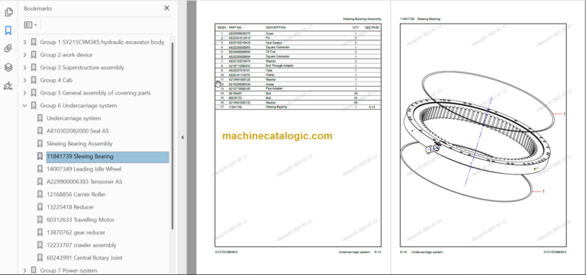Expand Group 2 work device chevron
The width and height of the screenshot is (586, 275).
click(x=24, y=55)
